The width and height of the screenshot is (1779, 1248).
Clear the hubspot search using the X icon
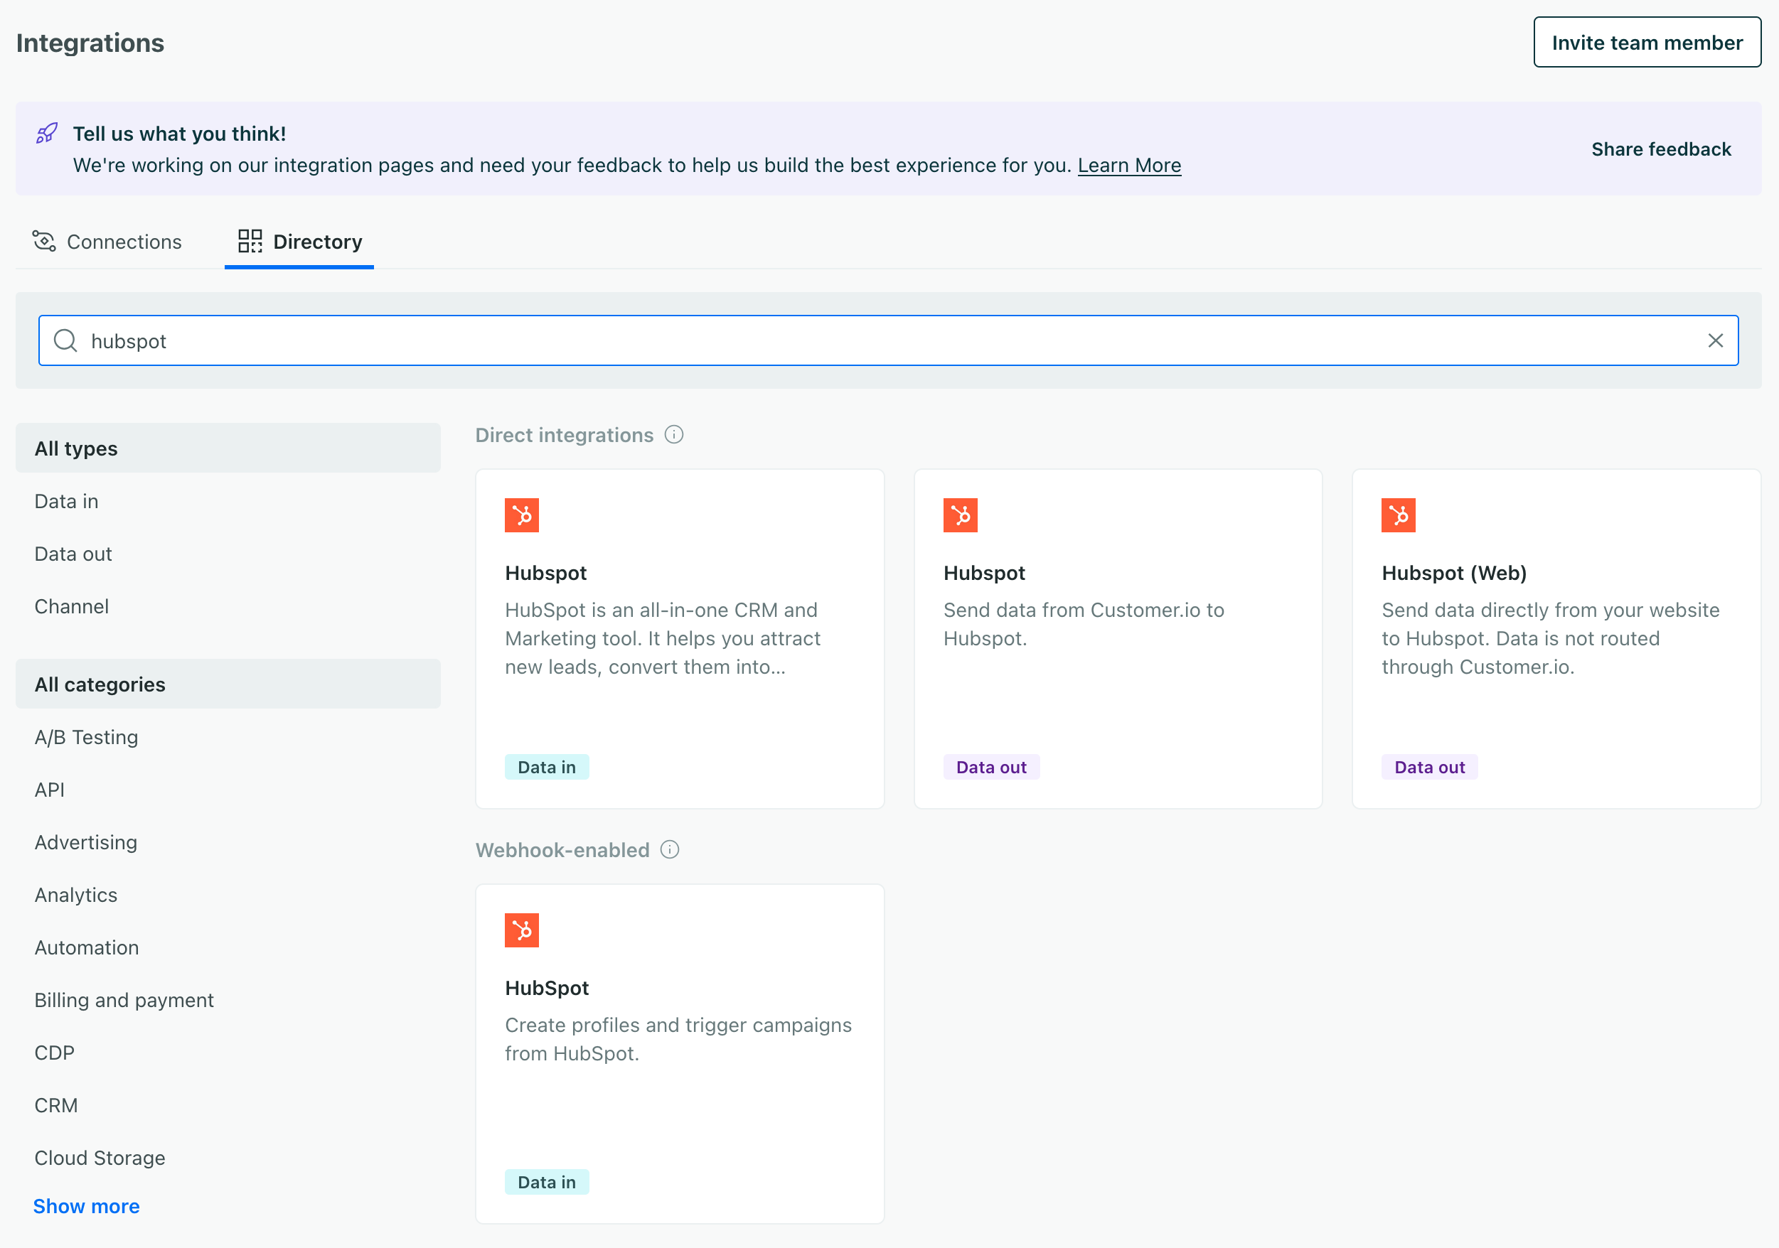pyautogui.click(x=1716, y=340)
